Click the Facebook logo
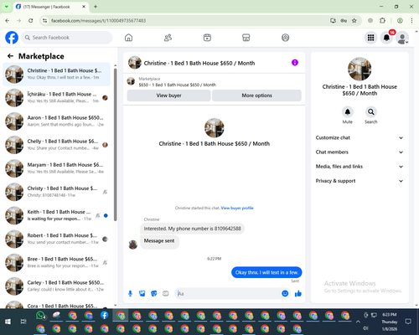The width and height of the screenshot is (419, 335). [x=12, y=38]
